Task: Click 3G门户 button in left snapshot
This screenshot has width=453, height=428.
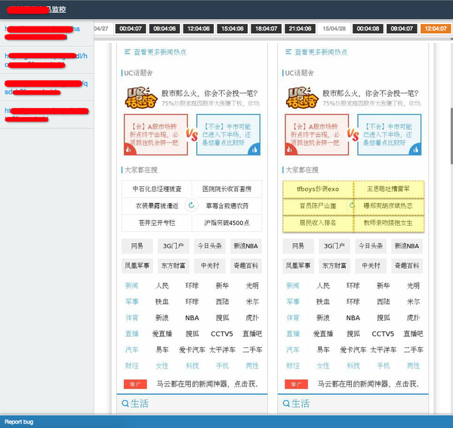Action: click(174, 246)
